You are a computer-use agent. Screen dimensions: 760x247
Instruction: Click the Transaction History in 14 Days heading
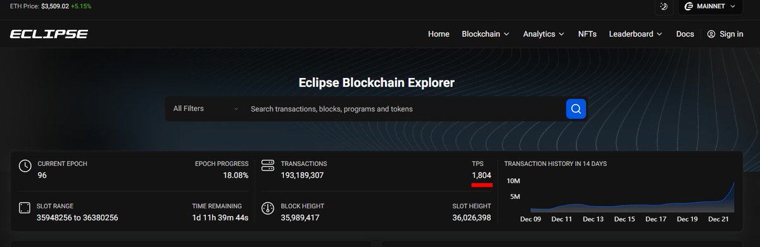coord(555,163)
